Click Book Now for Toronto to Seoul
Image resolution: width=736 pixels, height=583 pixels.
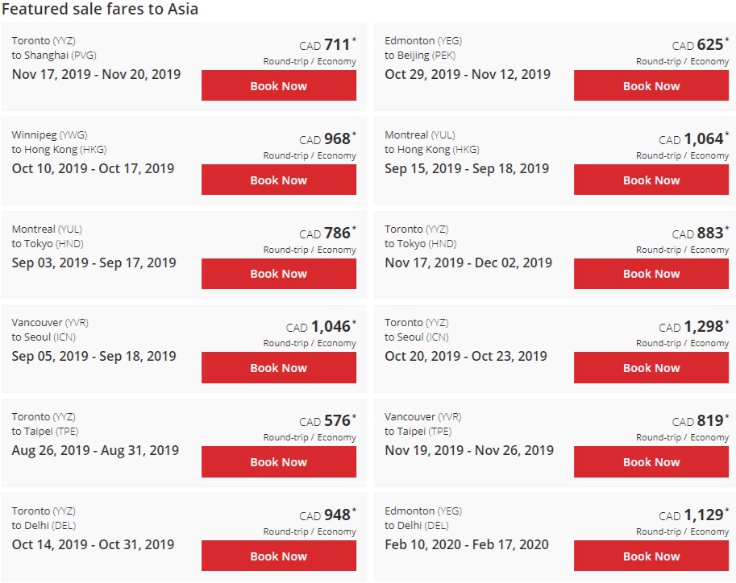coord(651,368)
